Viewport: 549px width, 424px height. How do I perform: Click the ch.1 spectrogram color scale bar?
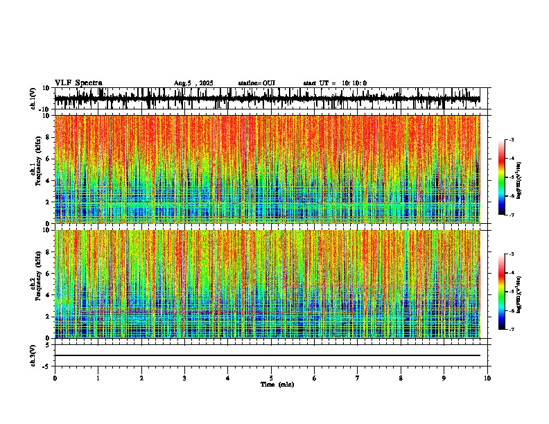point(502,177)
